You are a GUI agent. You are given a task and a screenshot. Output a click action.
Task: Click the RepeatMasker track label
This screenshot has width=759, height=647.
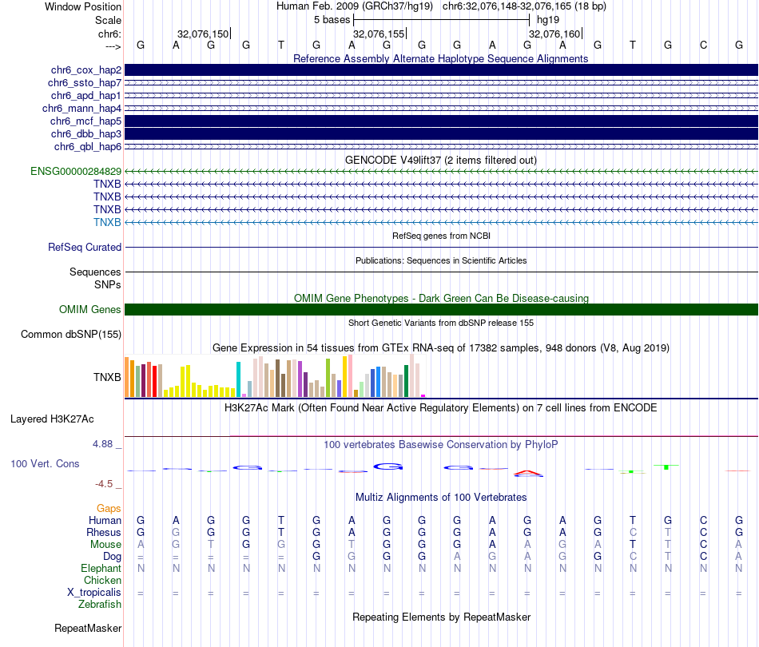click(87, 629)
